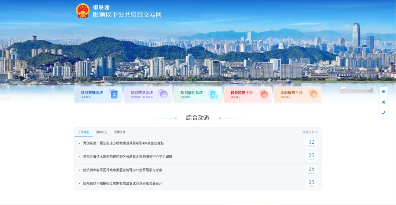Select the 工作动态 tab

pyautogui.click(x=83, y=132)
